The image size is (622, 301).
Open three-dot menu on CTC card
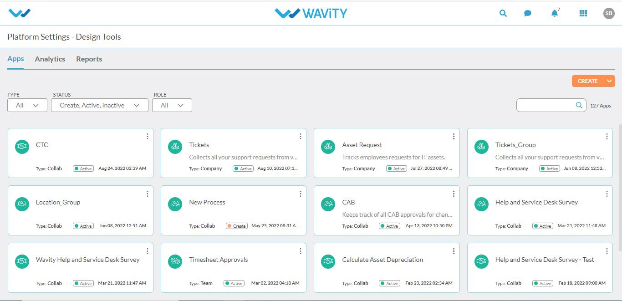pos(147,137)
